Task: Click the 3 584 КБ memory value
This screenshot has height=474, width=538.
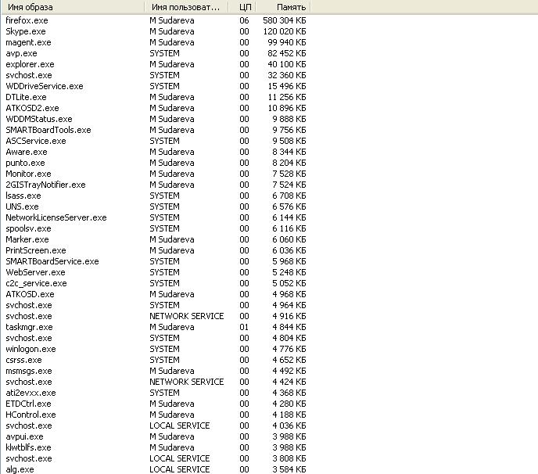Action: click(x=289, y=470)
